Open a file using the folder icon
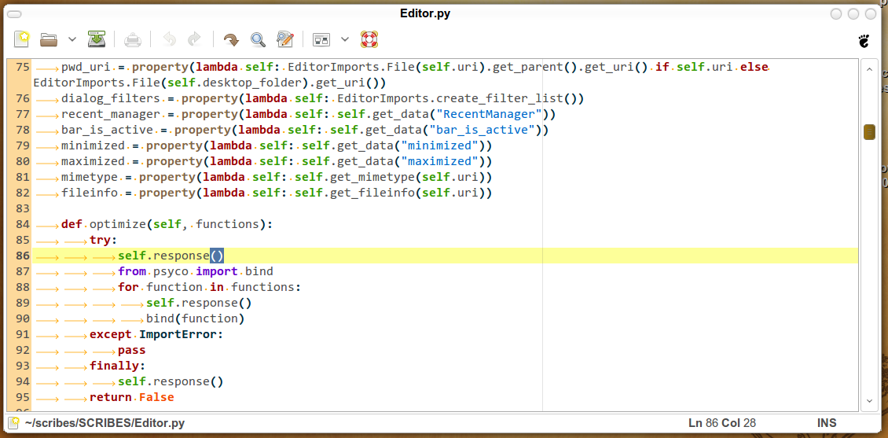The image size is (888, 438). point(50,39)
